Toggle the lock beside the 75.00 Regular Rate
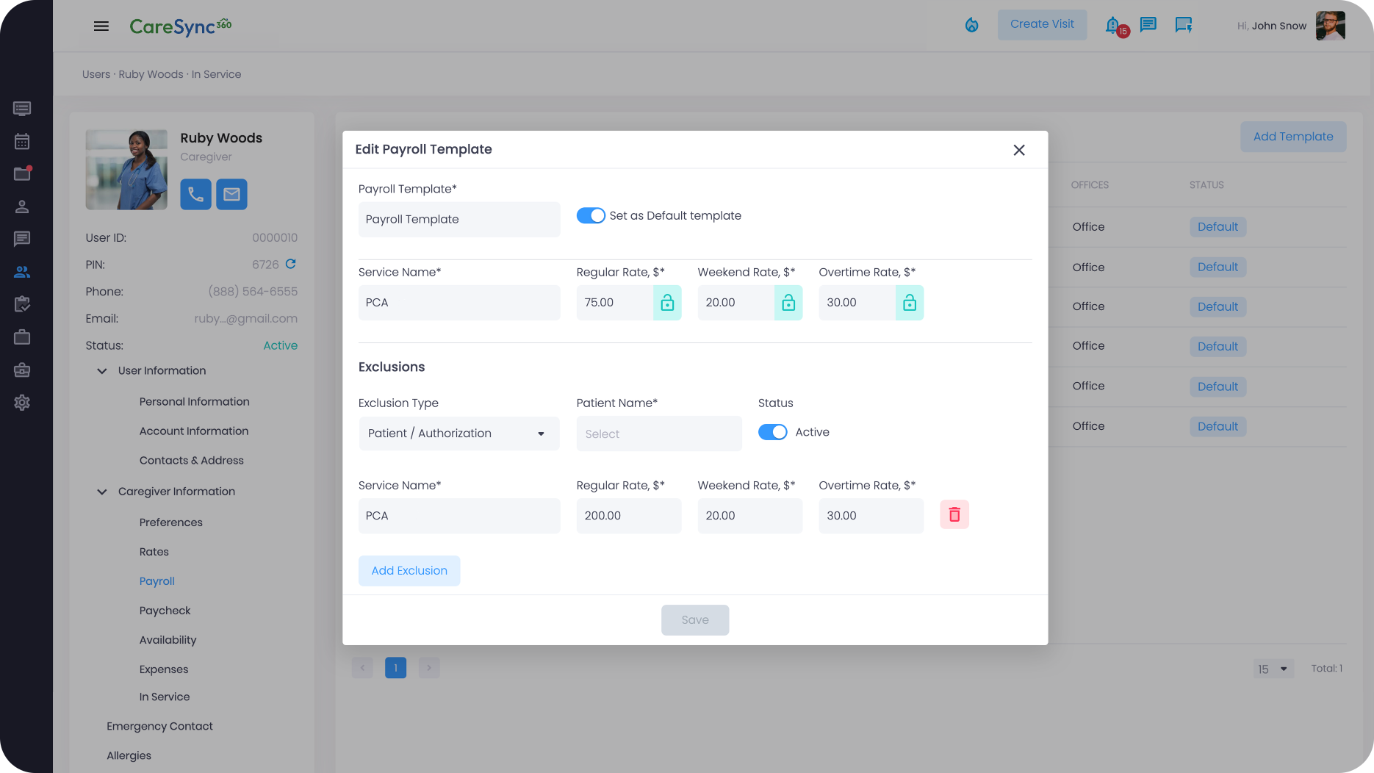 [667, 302]
